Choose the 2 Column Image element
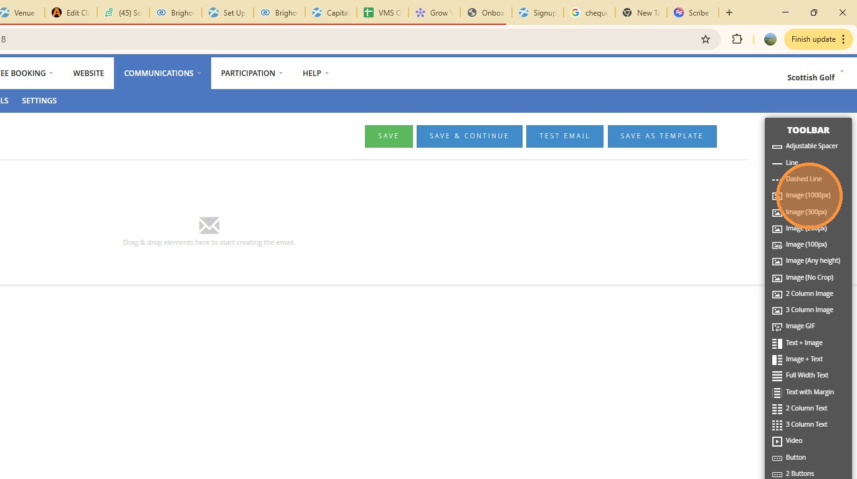857x479 pixels. point(803,293)
